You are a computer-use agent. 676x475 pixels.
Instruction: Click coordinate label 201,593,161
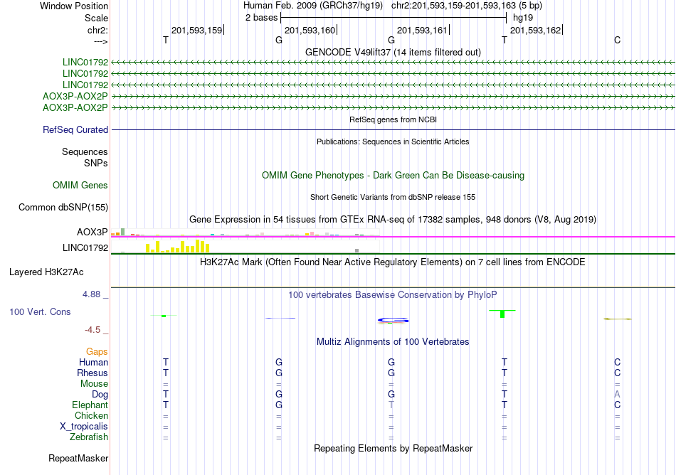coord(422,30)
